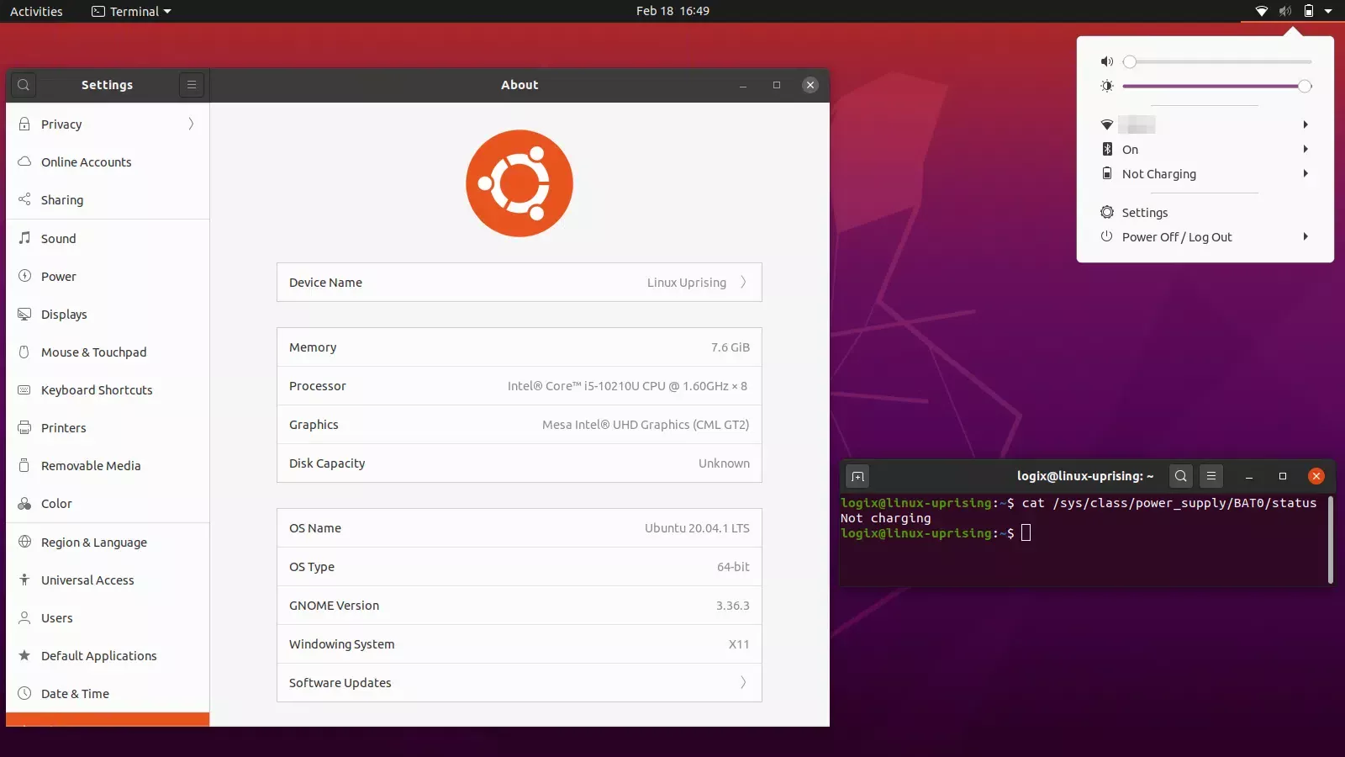The width and height of the screenshot is (1345, 757).
Task: Click the terminal command prompt line
Action: tap(936, 532)
